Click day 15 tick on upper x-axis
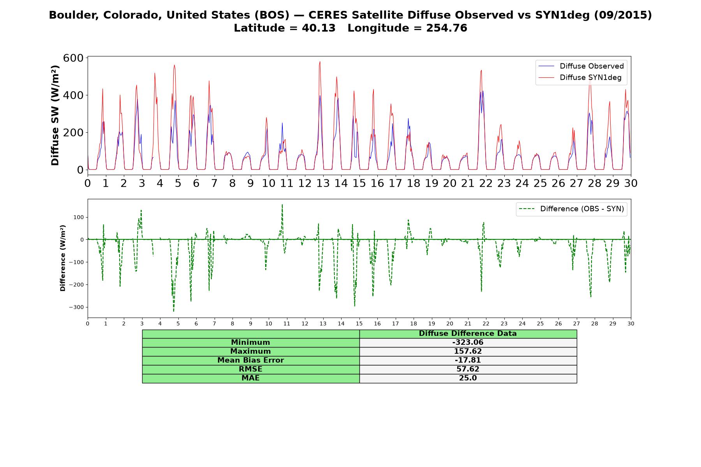 click(359, 183)
